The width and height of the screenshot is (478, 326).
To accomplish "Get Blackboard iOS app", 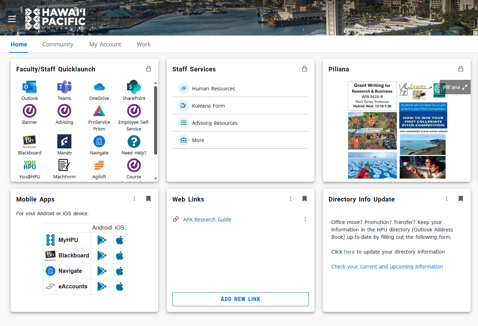I will click(120, 256).
